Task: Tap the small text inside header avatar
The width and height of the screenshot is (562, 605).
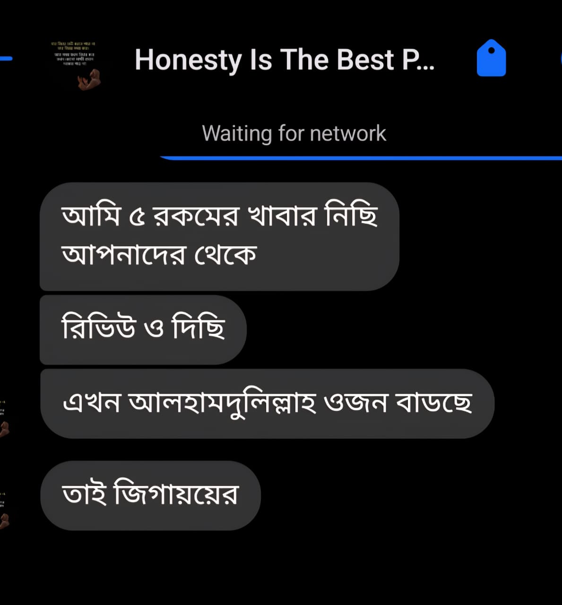Action: click(x=75, y=53)
